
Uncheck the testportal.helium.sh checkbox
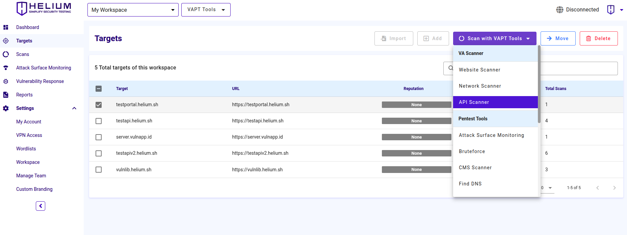pos(99,105)
